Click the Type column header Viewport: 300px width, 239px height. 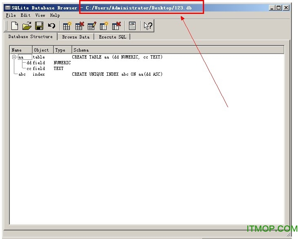point(63,50)
